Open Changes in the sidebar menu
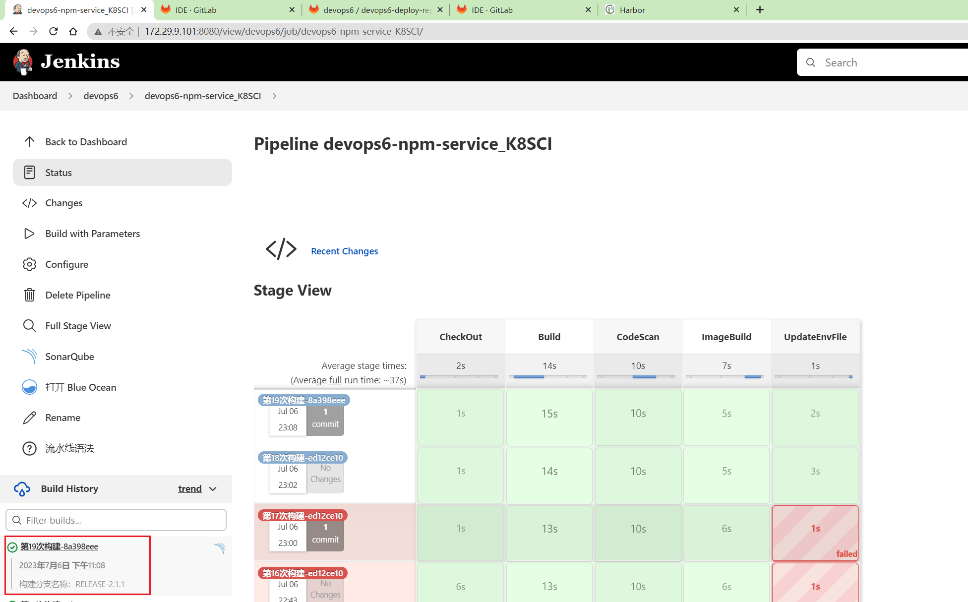 click(x=122, y=203)
